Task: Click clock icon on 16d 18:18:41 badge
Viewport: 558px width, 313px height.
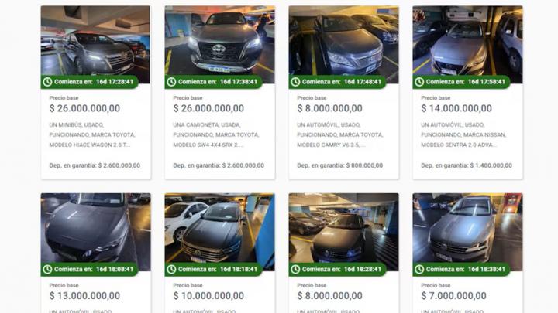Action: 171,270
